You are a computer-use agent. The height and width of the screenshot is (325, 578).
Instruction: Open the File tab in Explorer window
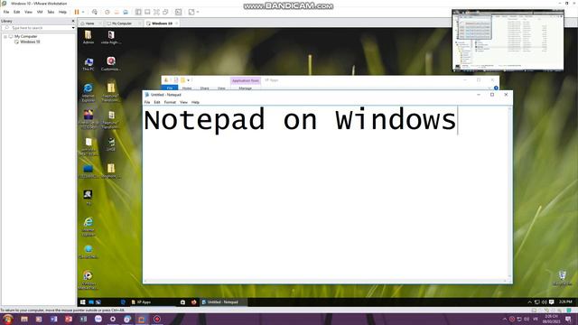[x=170, y=88]
